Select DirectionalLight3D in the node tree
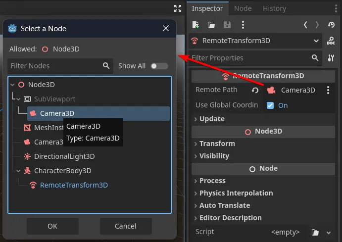The height and width of the screenshot is (242, 342). point(64,156)
